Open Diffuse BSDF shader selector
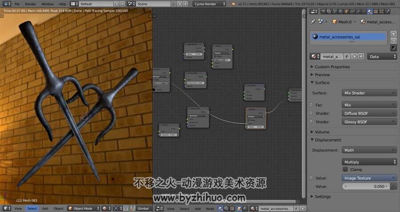Viewport: 400px width, 212px height. 369,113
